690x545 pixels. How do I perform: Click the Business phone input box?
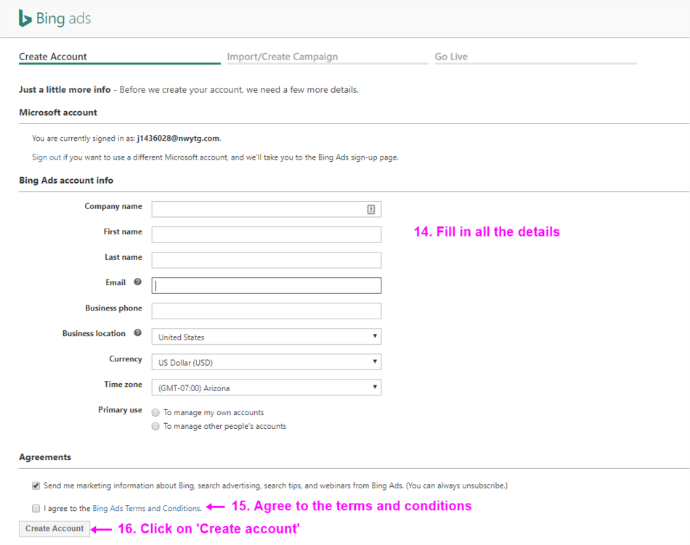[x=266, y=311]
